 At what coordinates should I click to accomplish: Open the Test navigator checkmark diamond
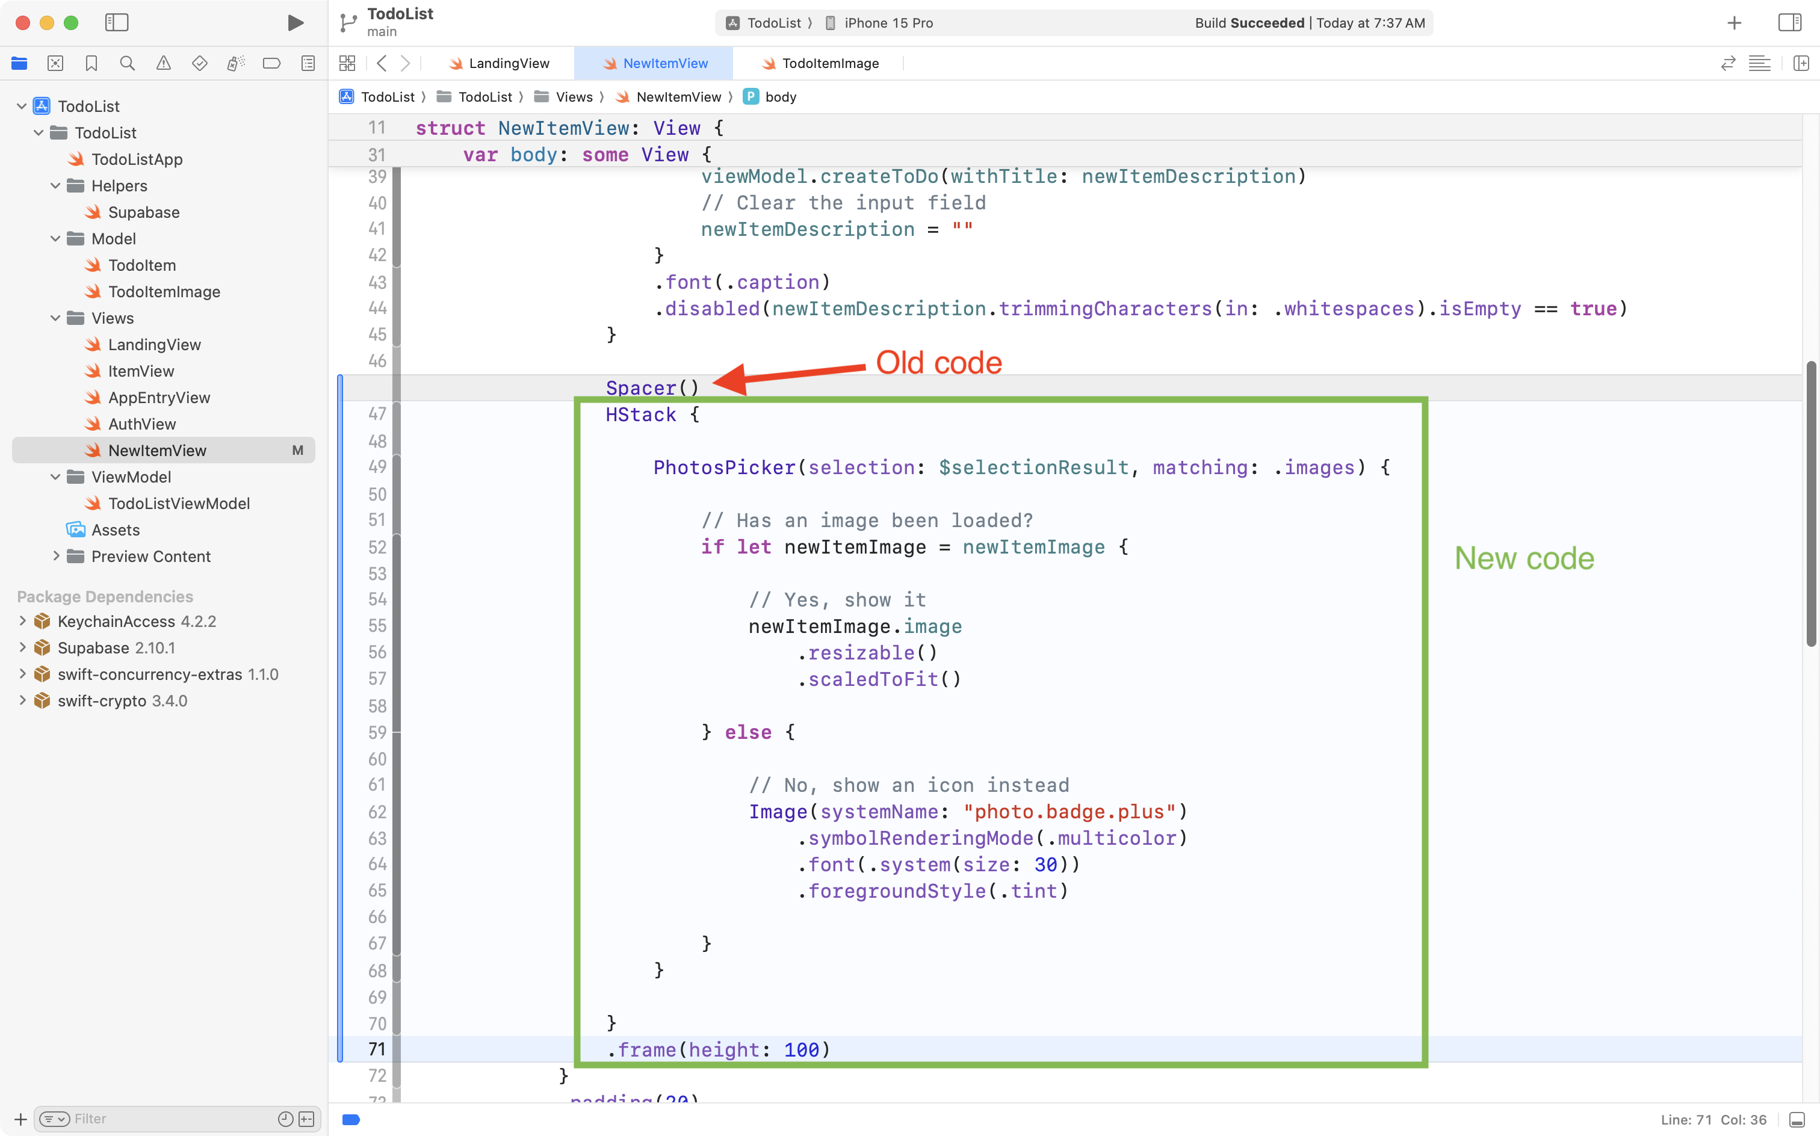(x=200, y=63)
